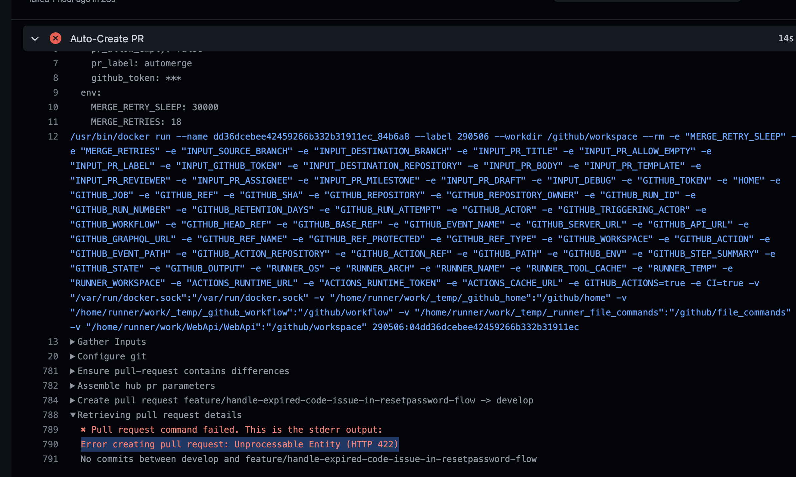Select log line number 789
Viewport: 796px width, 477px height.
tap(50, 430)
